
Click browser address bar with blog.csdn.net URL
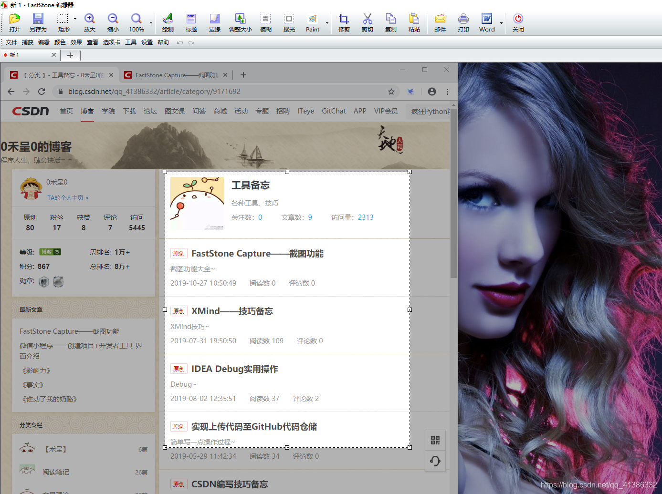click(x=224, y=92)
